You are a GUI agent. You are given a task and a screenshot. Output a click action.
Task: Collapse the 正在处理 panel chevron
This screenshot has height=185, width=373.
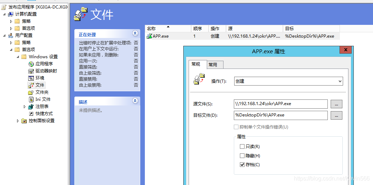[135, 33]
